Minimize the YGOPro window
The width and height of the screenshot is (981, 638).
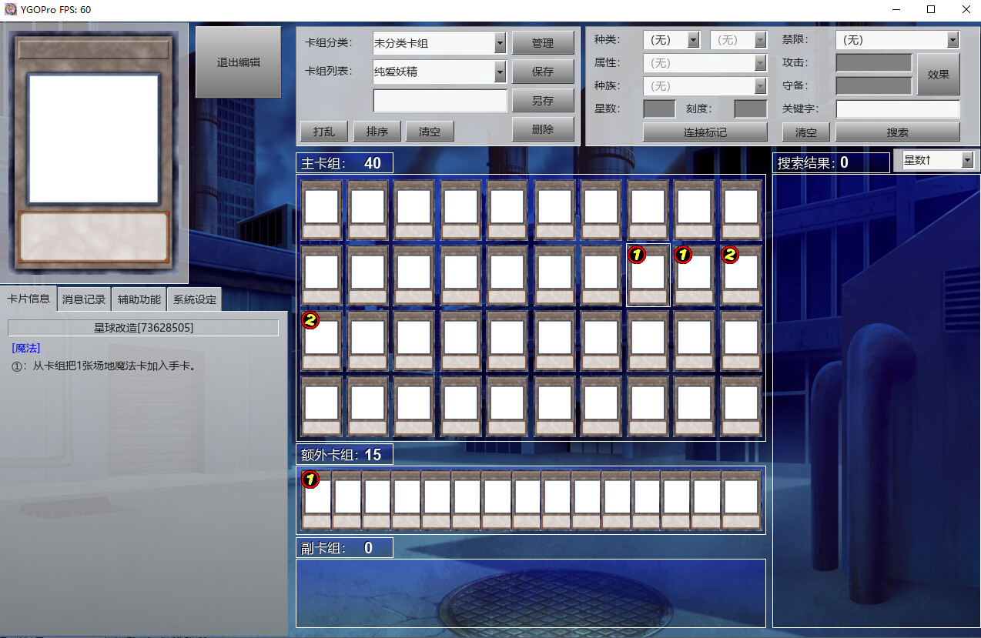(x=896, y=9)
